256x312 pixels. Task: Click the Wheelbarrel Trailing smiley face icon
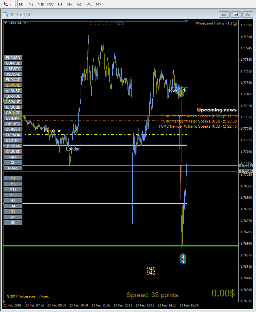point(235,23)
